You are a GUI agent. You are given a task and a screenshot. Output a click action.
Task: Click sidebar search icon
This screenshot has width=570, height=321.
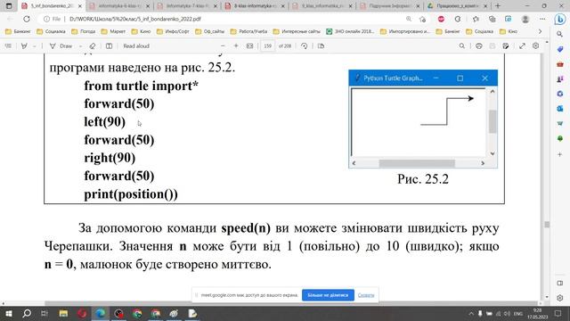click(x=560, y=34)
